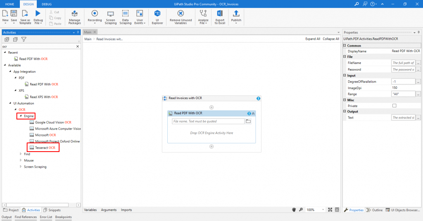This screenshot has width=423, height=221.
Task: Collapse the Common properties section
Action: 345,45
